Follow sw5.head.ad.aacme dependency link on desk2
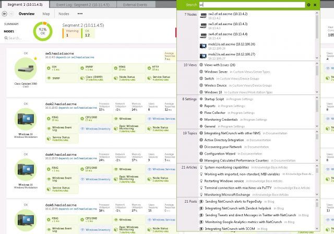This screenshot has height=234, width=334. tap(86, 108)
